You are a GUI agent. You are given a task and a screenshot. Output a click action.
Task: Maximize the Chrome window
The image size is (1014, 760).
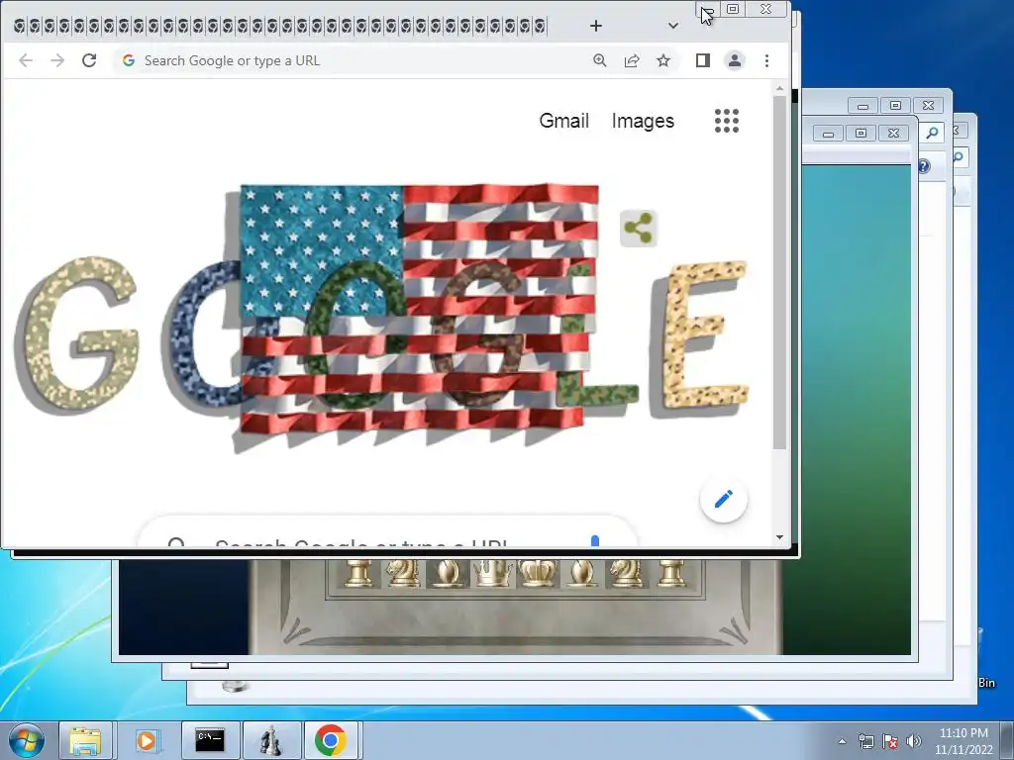point(733,9)
